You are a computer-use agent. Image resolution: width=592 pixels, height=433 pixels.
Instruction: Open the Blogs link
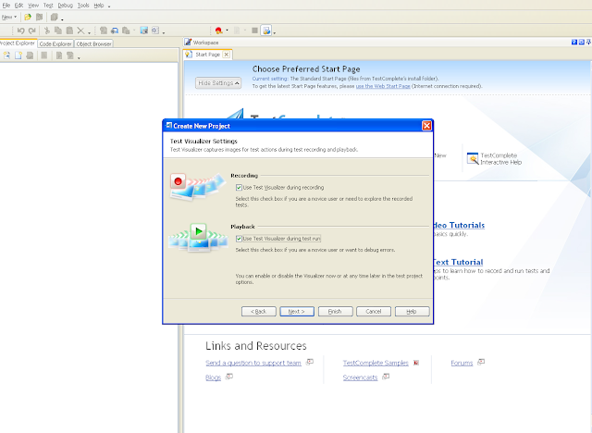tap(214, 377)
